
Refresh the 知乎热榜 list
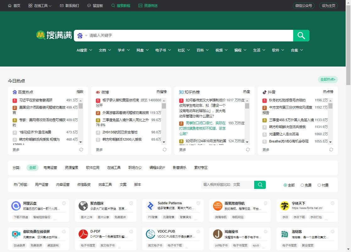248,150
